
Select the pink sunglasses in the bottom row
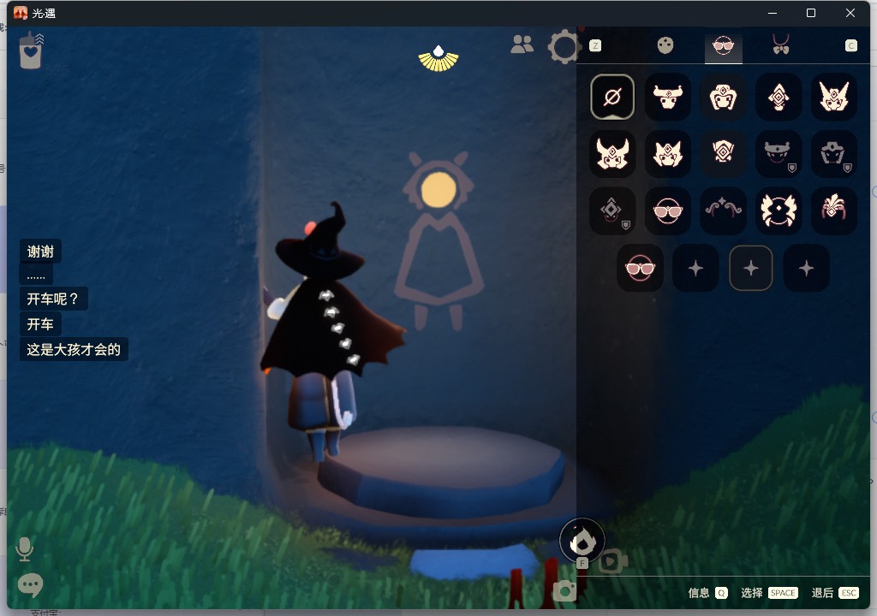[x=640, y=269]
